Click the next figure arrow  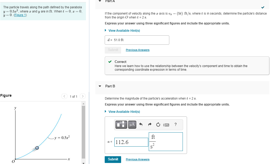point(83,96)
